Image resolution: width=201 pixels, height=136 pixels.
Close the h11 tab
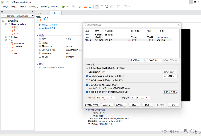(60, 13)
